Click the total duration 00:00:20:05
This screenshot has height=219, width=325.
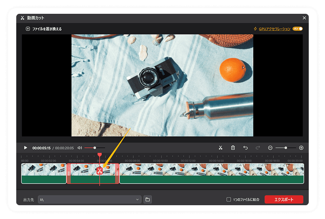click(64, 148)
